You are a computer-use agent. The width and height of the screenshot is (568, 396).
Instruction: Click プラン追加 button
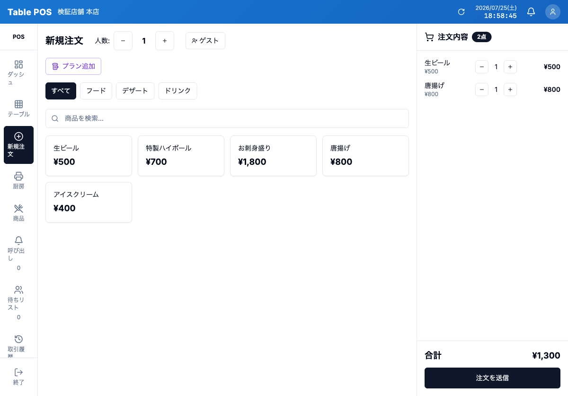[x=73, y=66]
